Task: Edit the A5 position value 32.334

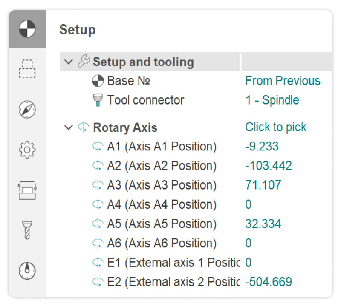Action: pos(263,224)
